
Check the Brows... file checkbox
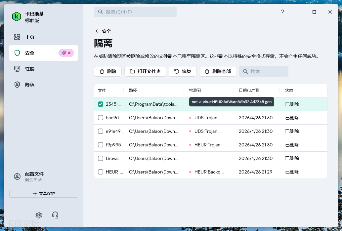101,158
